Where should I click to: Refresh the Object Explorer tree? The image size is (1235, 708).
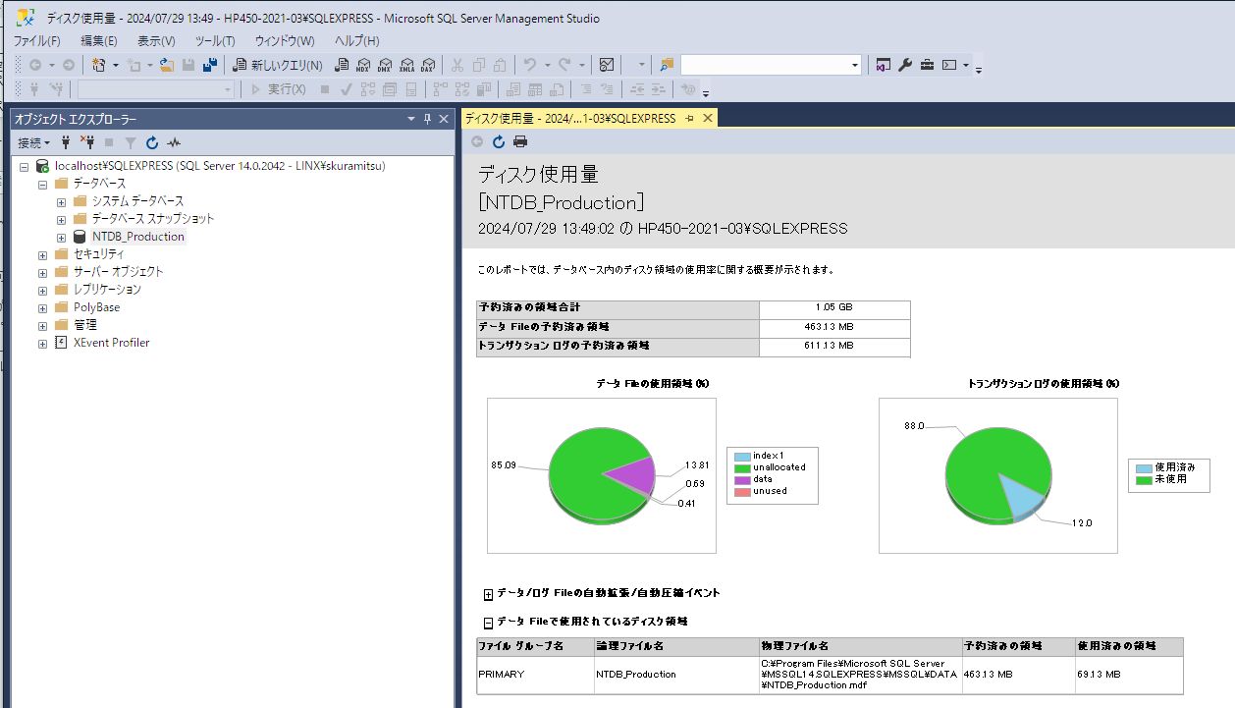(152, 142)
